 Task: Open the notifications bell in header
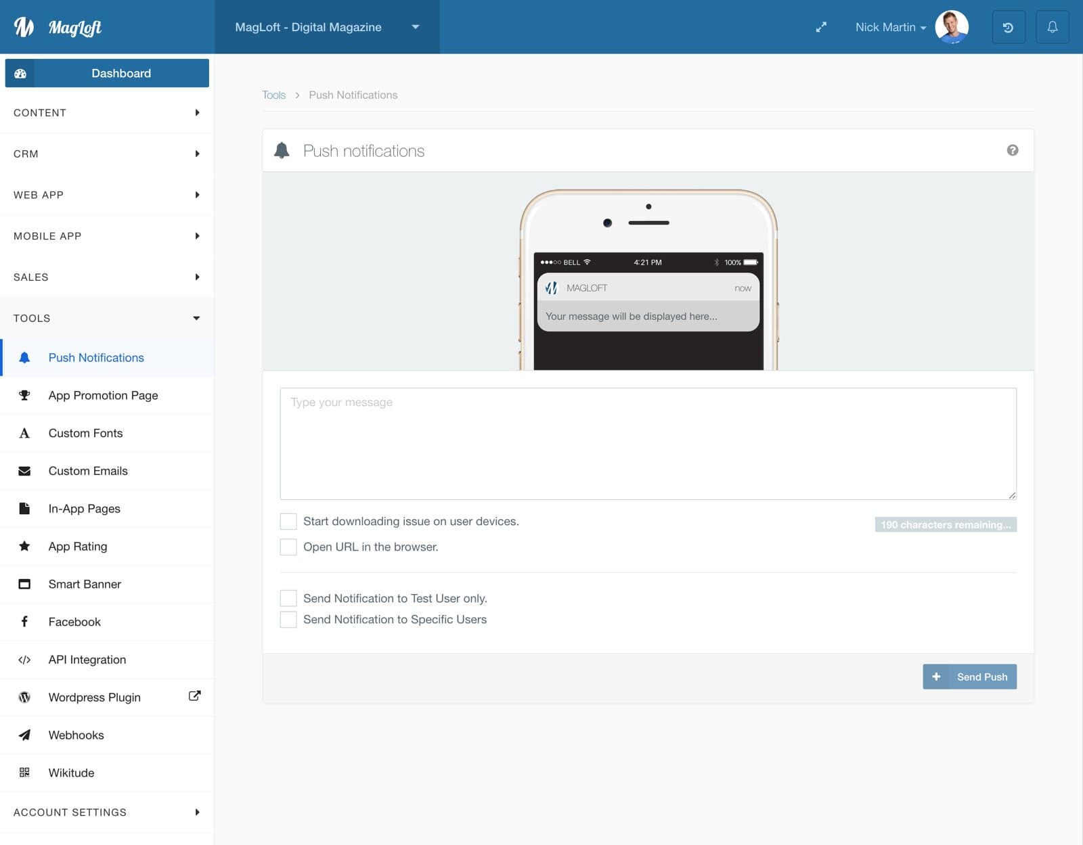(x=1053, y=27)
